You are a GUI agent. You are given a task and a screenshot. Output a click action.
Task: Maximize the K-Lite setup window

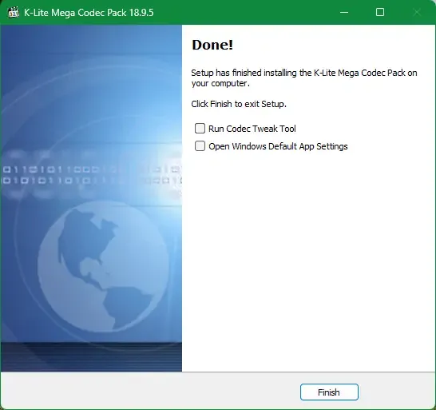coord(380,12)
